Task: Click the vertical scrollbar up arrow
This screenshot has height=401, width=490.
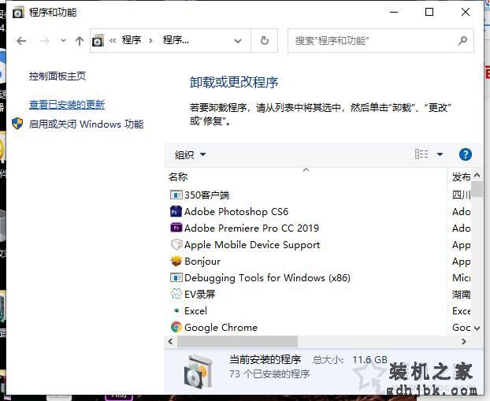Action: click(x=477, y=176)
